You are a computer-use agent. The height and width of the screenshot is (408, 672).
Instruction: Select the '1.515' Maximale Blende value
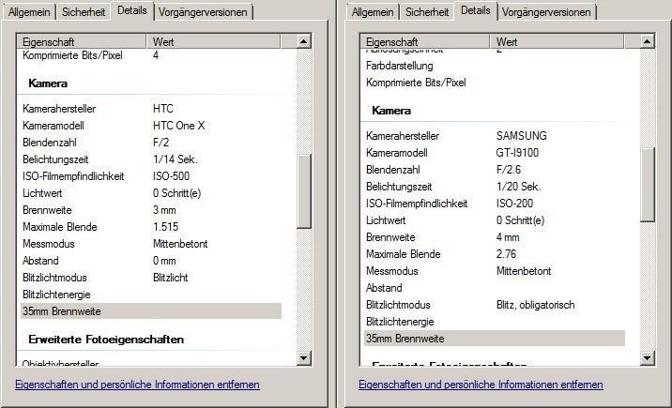coord(165,227)
